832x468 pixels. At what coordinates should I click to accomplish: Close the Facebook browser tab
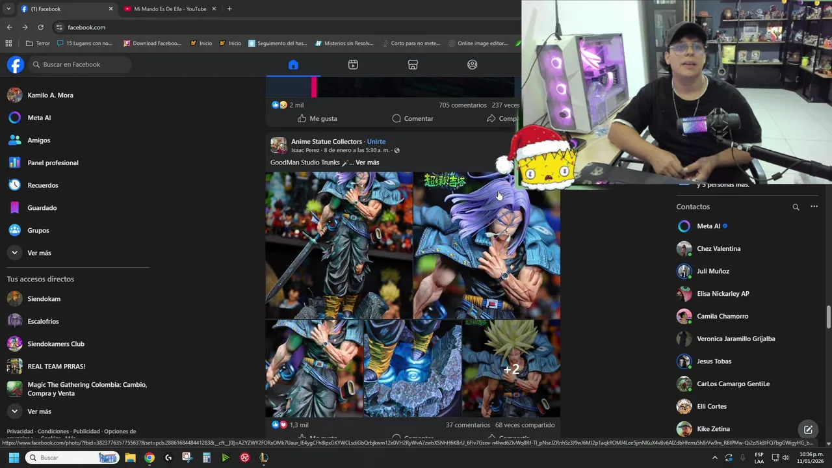coord(110,9)
